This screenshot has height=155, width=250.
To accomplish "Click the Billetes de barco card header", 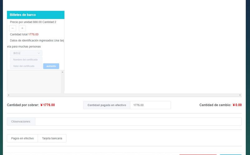I will [x=36, y=15].
